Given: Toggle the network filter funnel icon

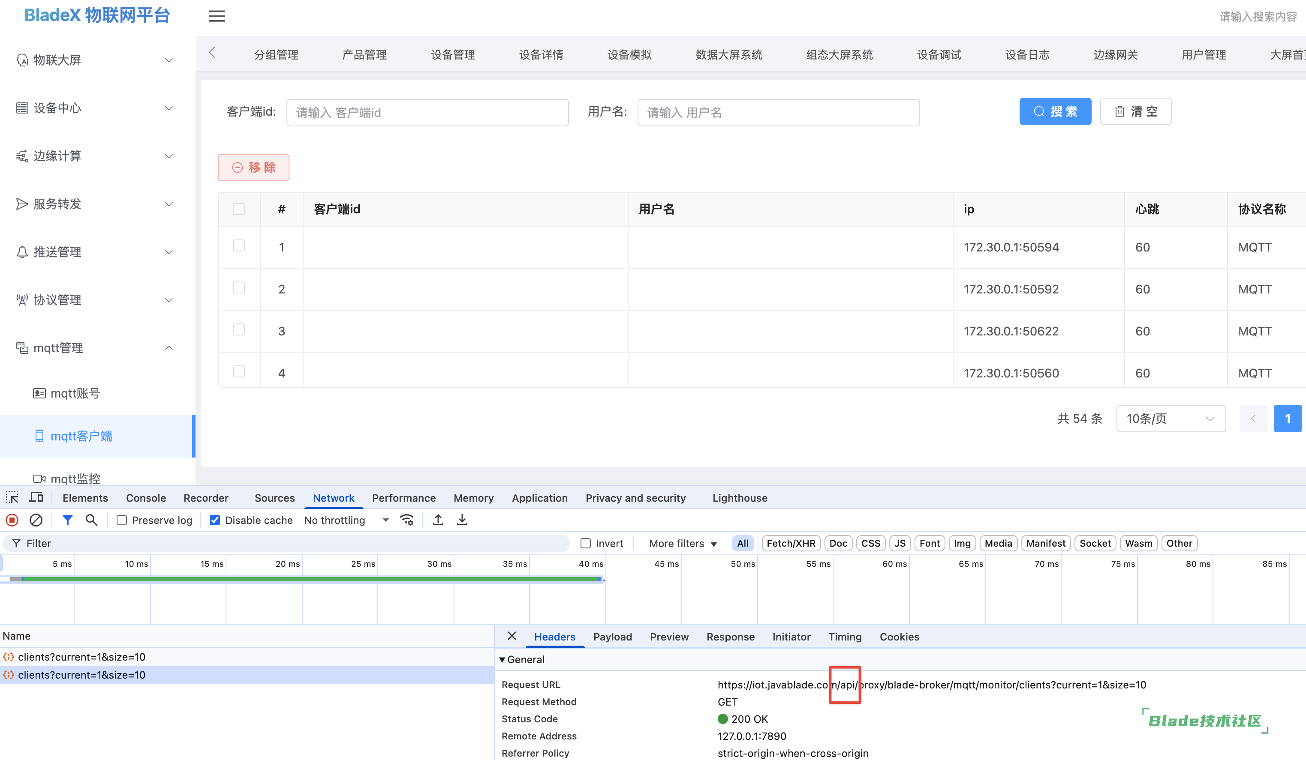Looking at the screenshot, I should tap(67, 520).
